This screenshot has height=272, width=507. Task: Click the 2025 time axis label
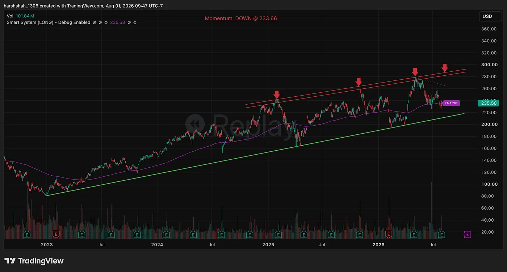(x=268, y=245)
